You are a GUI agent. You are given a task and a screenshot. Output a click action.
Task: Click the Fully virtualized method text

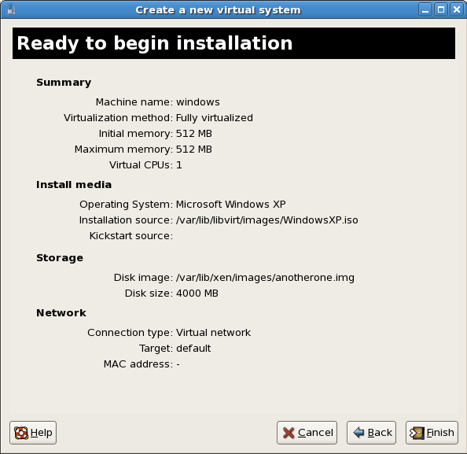(214, 118)
